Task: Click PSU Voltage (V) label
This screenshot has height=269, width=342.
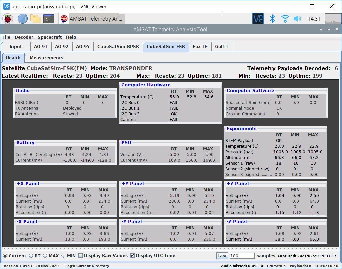Action: click(x=131, y=154)
